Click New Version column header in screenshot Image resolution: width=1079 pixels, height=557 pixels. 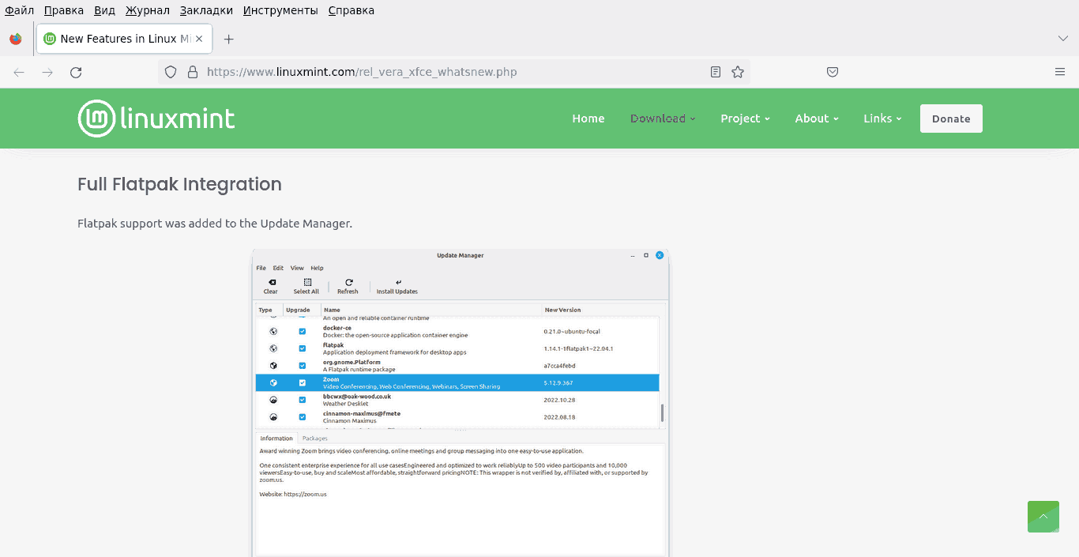coord(562,310)
